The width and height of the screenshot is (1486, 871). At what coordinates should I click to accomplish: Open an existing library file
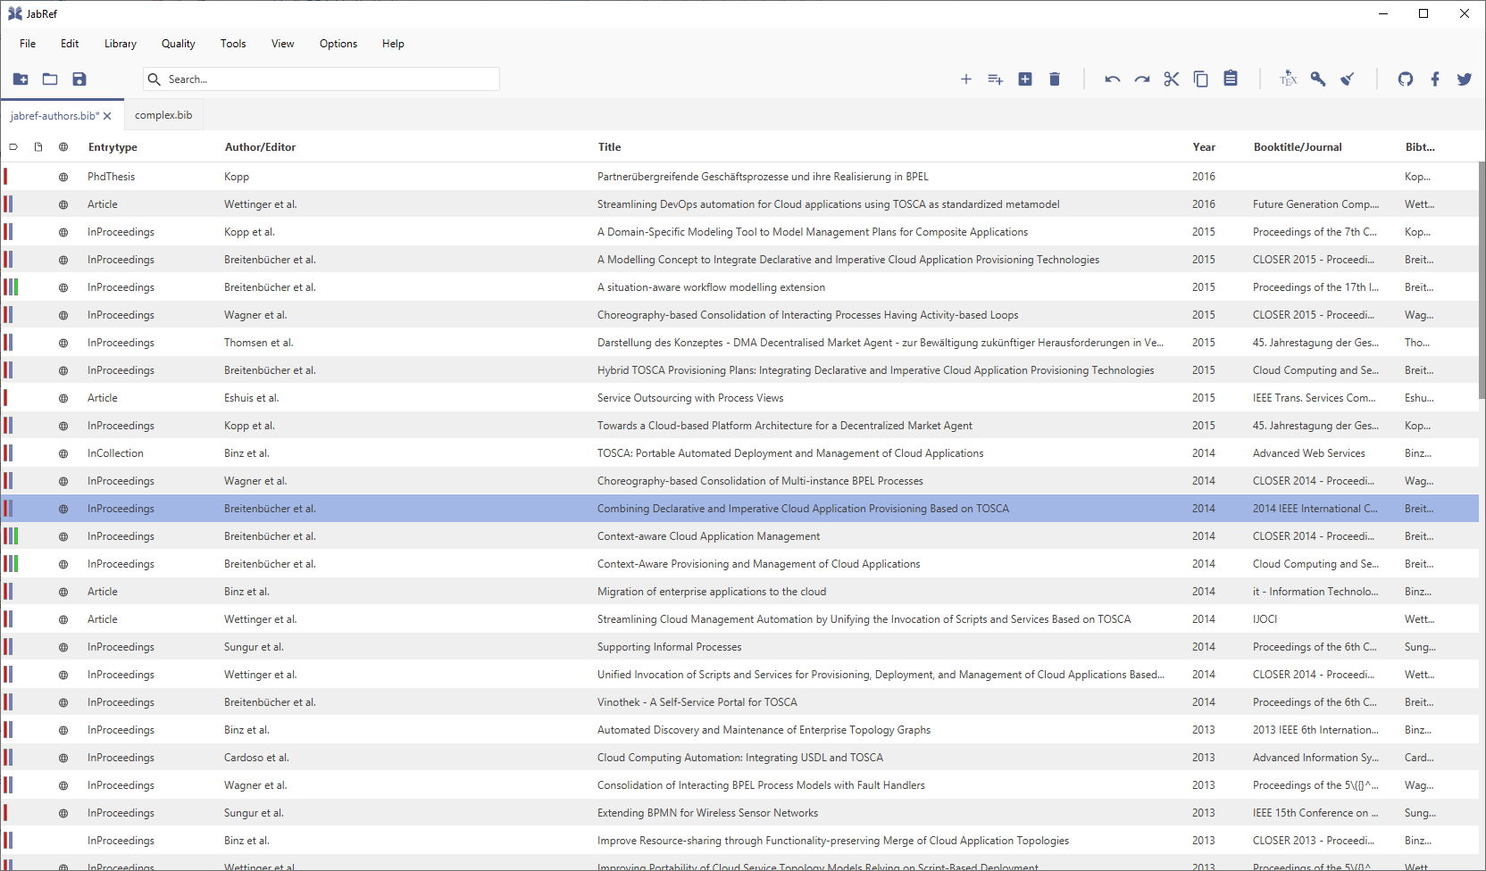[50, 79]
